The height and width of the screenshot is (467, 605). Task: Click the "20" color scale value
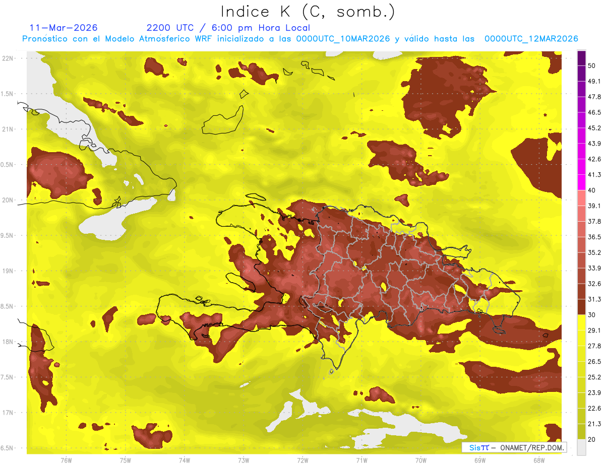pos(592,440)
